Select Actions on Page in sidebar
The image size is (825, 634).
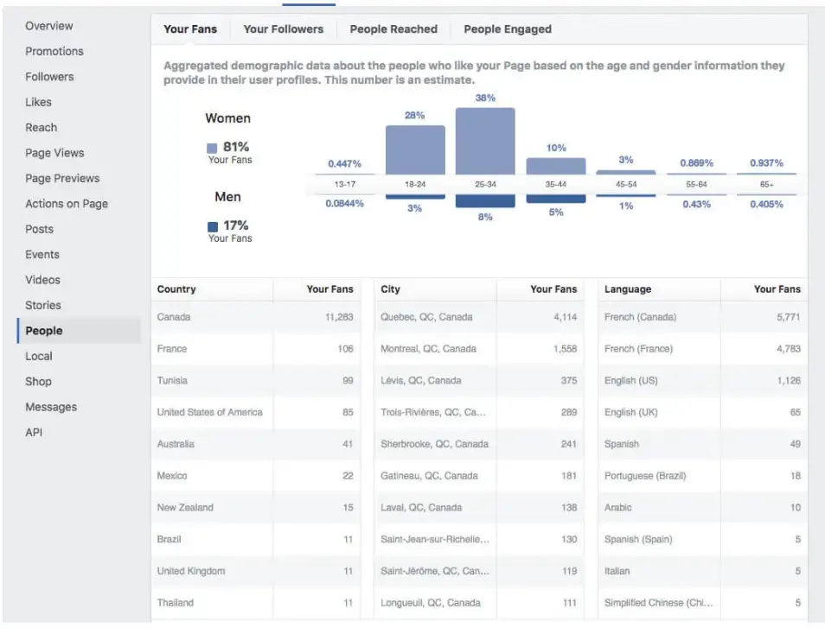click(66, 204)
